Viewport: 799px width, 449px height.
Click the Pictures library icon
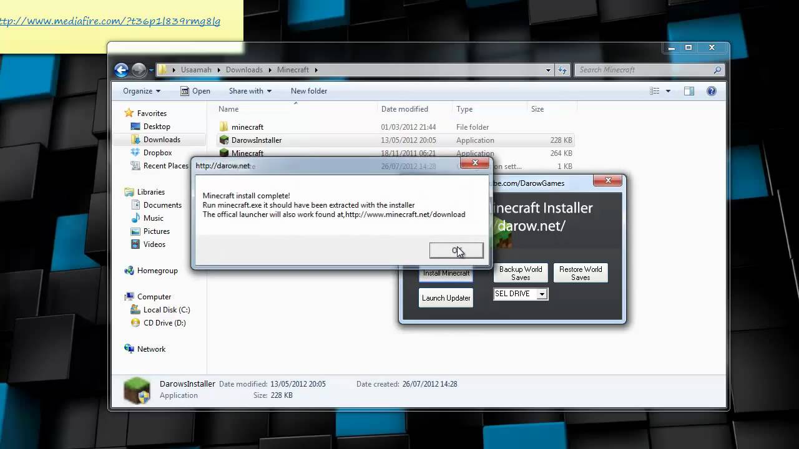136,231
